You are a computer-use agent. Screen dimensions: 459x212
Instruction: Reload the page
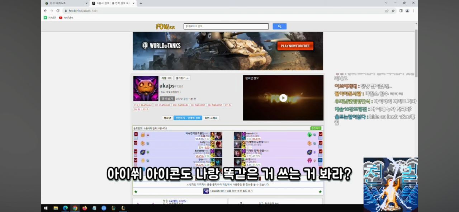[x=58, y=11]
